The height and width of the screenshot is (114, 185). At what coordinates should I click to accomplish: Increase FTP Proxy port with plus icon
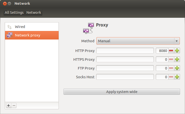point(177,68)
